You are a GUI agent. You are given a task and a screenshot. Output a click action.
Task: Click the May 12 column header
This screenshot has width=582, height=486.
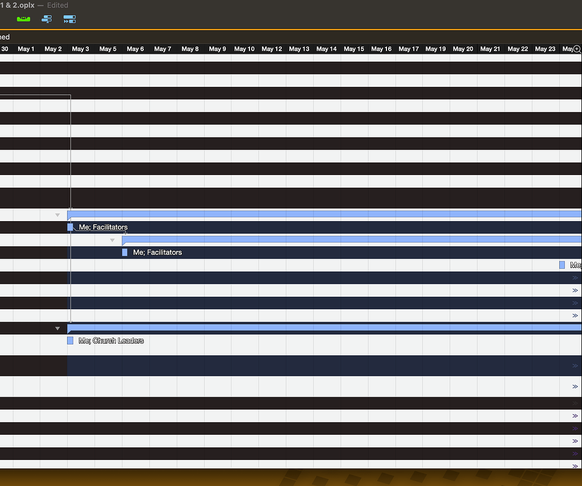coord(272,49)
